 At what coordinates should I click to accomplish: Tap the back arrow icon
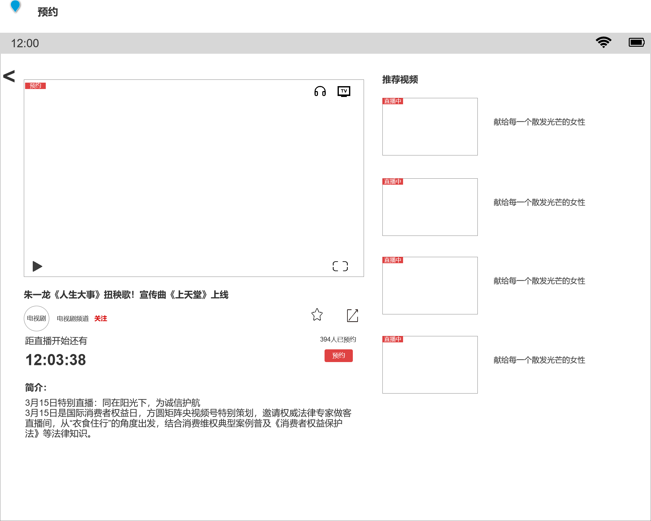click(x=9, y=76)
